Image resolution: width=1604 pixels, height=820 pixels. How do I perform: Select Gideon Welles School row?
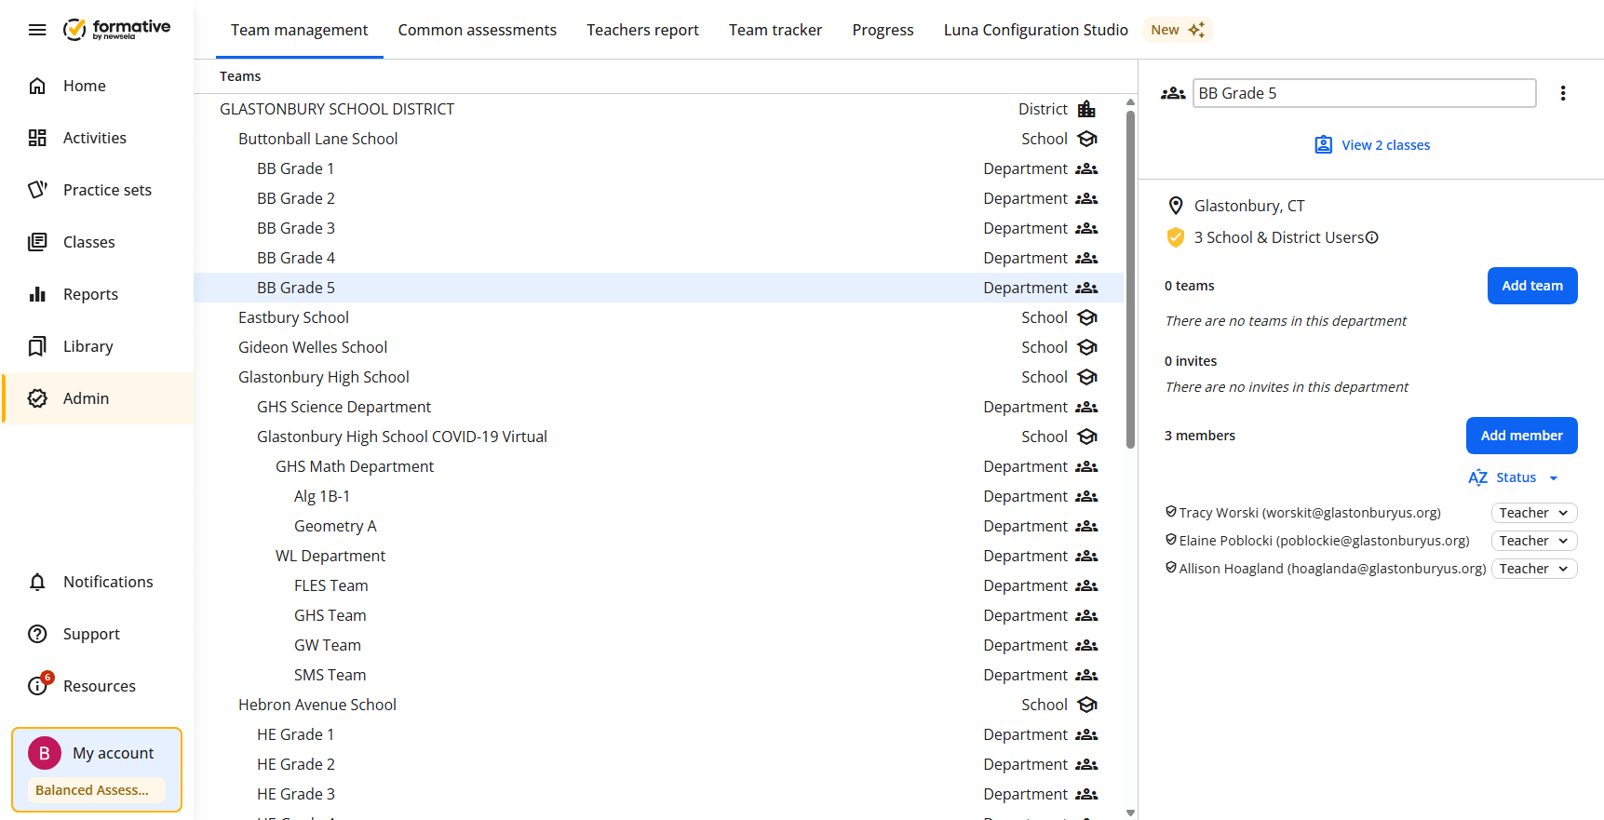coord(658,347)
